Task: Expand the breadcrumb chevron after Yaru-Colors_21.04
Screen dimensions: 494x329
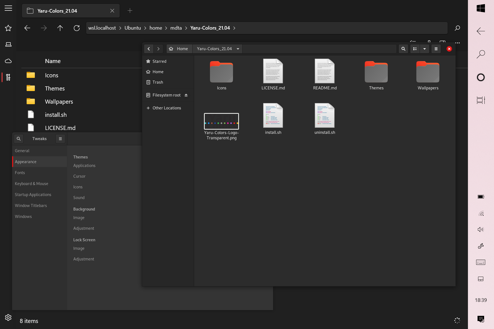Action: [234, 28]
